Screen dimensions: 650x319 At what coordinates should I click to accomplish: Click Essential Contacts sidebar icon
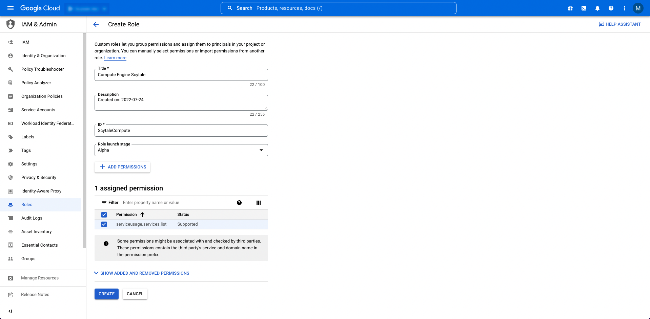[x=11, y=245]
